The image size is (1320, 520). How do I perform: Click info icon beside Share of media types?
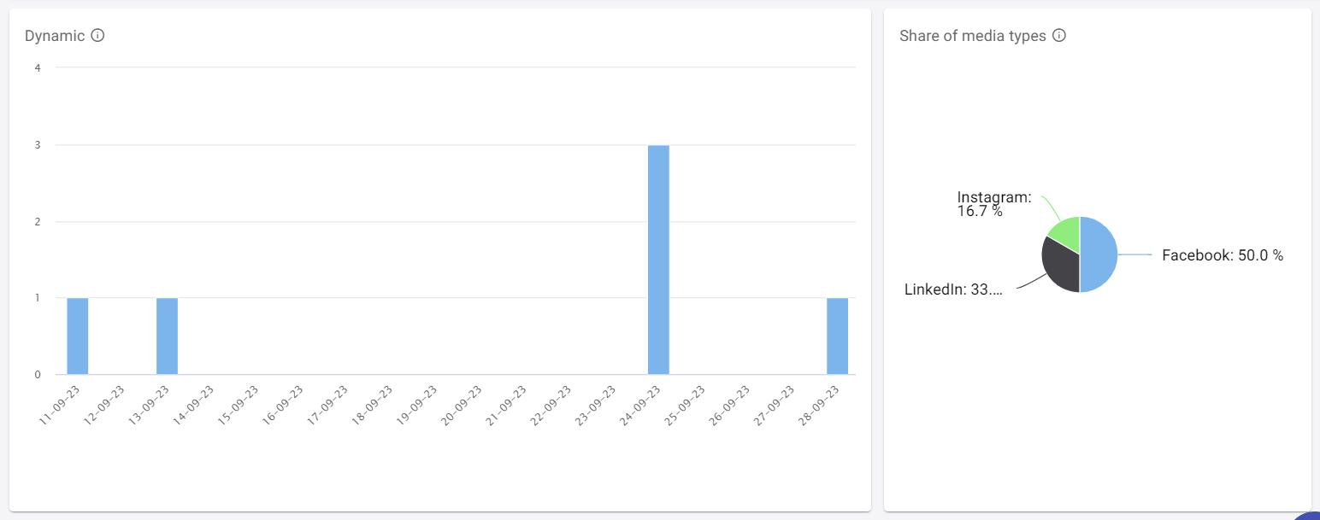[1059, 36]
